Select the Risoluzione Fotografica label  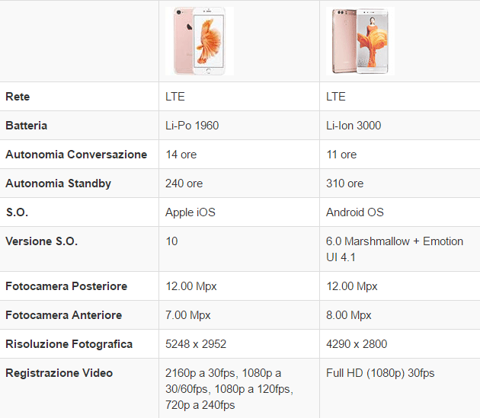(x=69, y=344)
